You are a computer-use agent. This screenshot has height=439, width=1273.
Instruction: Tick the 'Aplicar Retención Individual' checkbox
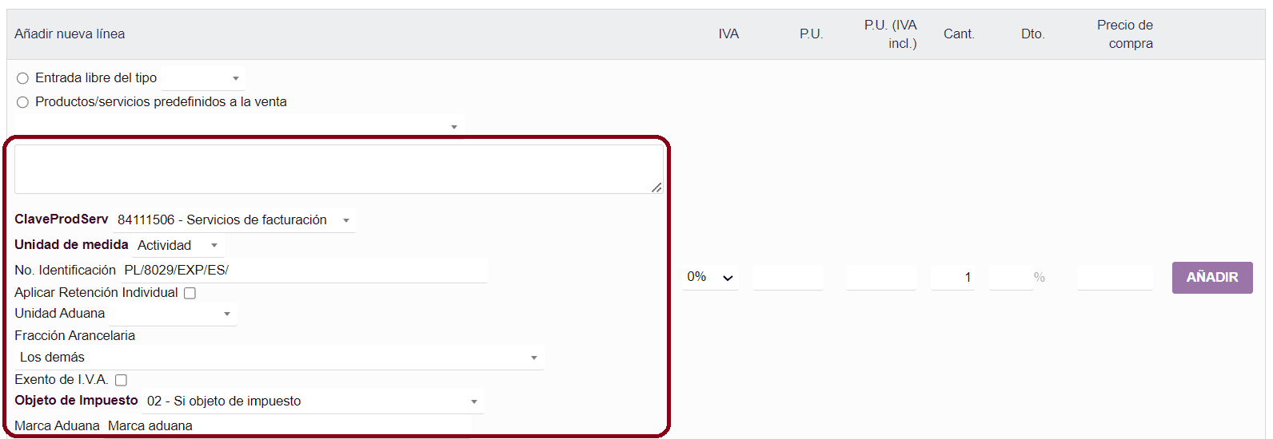tap(190, 293)
